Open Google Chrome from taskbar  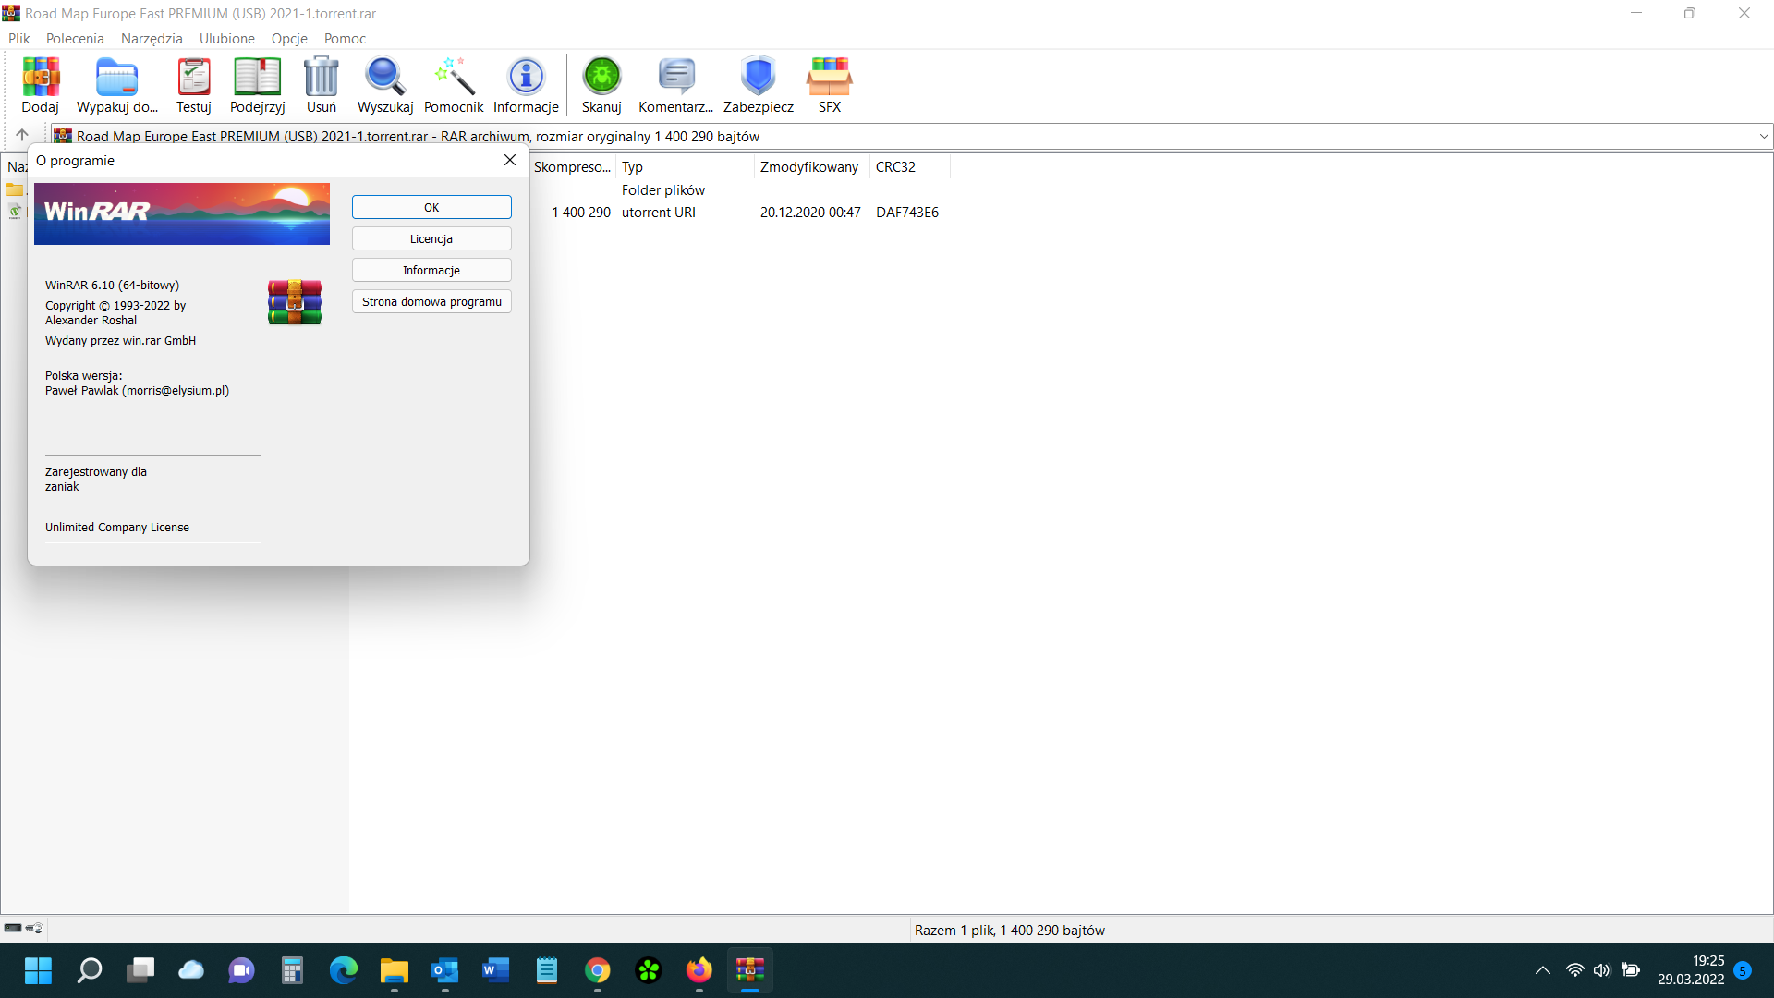pyautogui.click(x=598, y=970)
